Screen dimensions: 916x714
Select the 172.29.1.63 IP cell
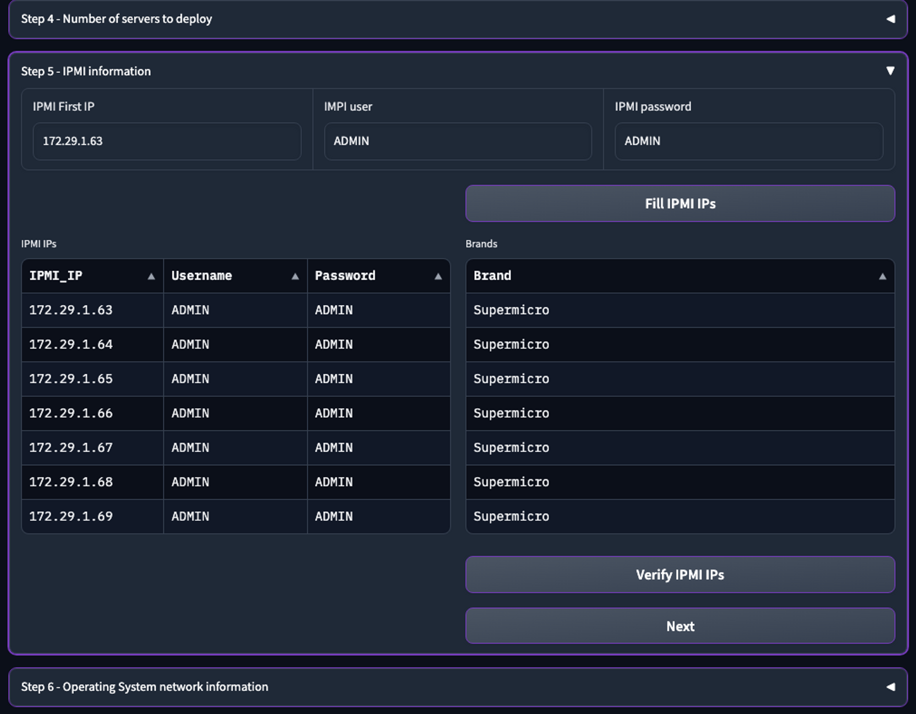tap(92, 310)
